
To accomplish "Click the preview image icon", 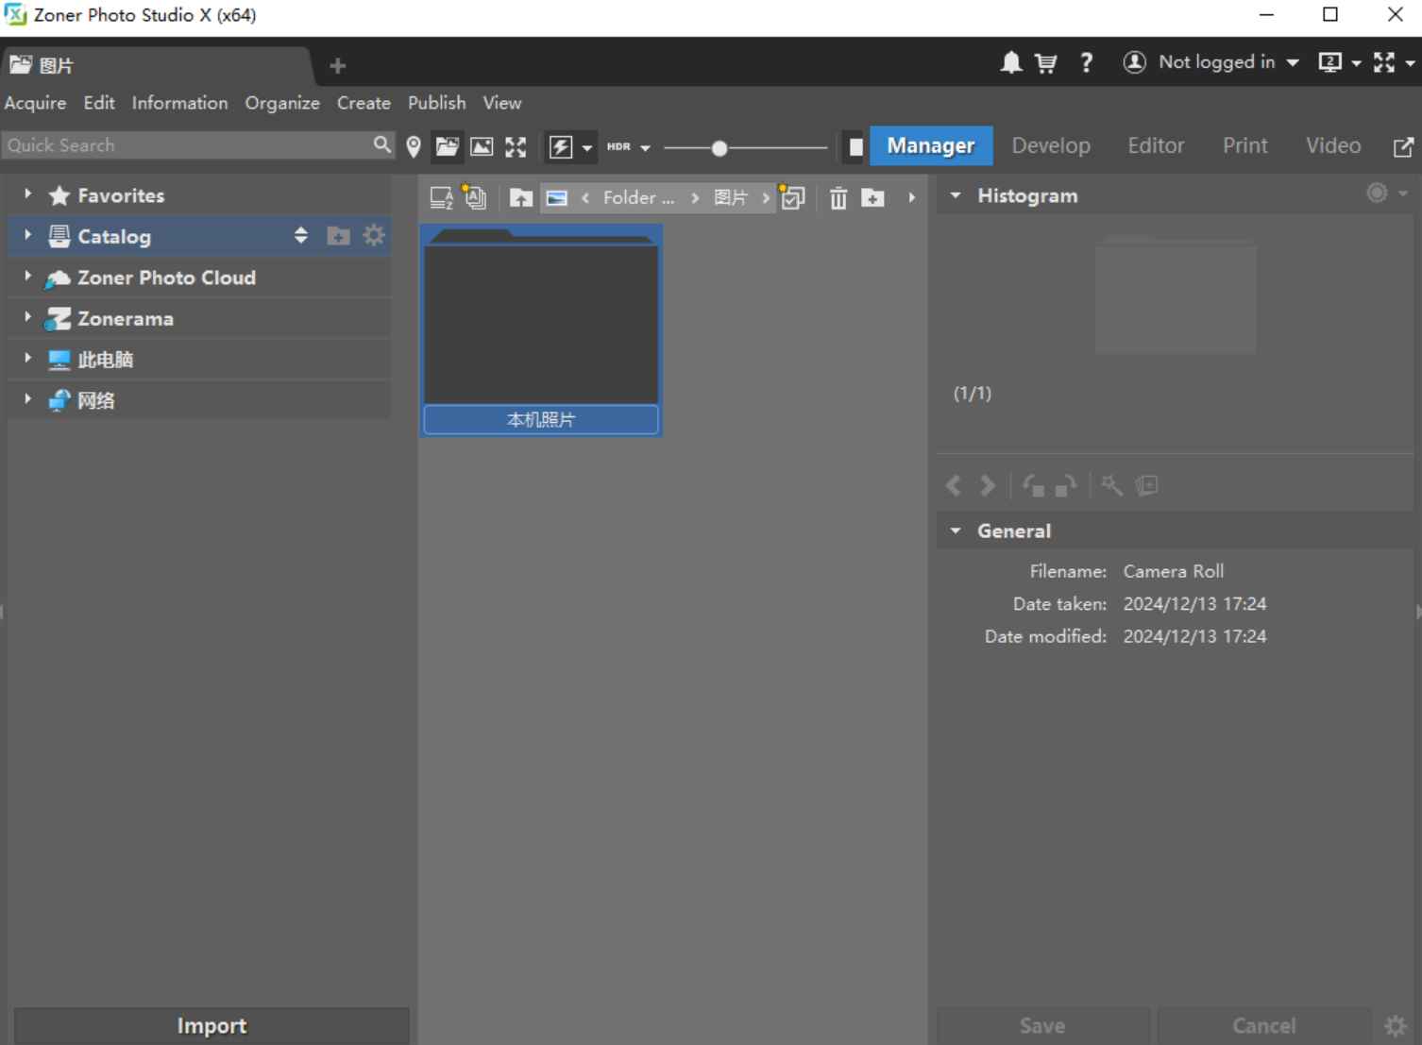I will pyautogui.click(x=482, y=145).
